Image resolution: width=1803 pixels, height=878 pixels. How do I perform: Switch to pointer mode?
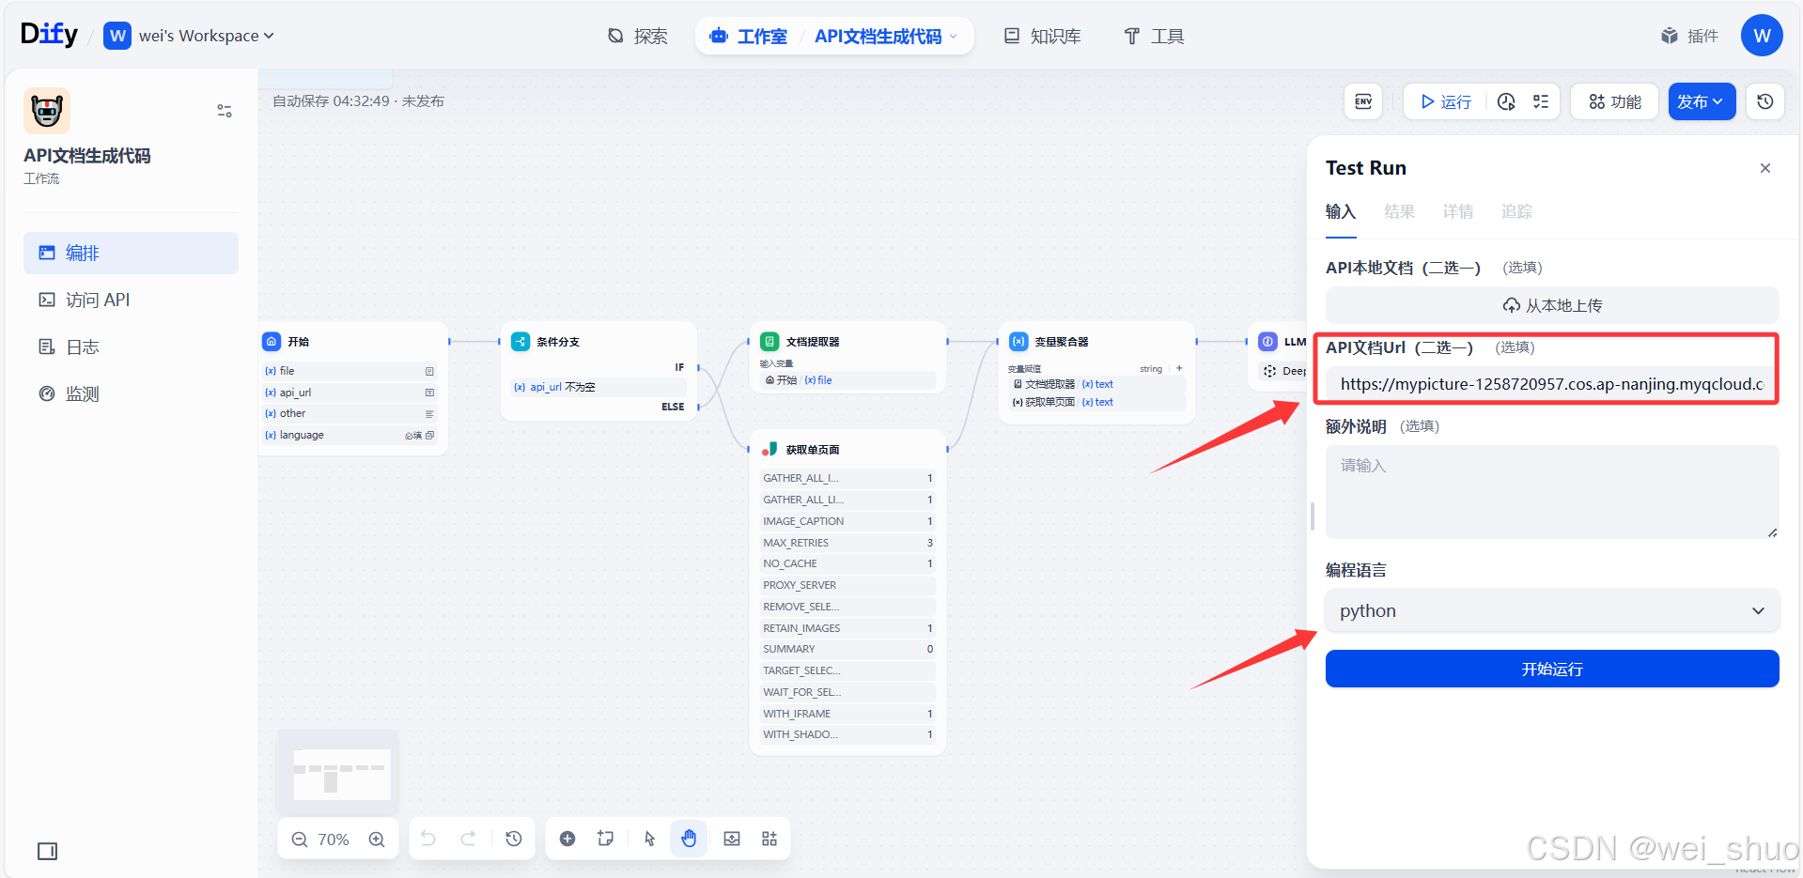coord(649,839)
